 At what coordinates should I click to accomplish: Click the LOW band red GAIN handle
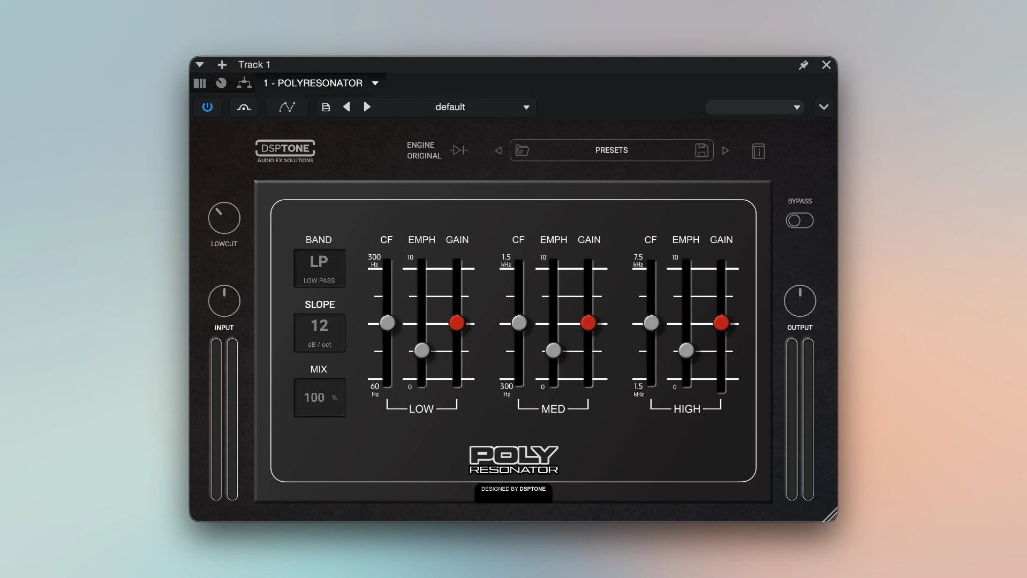(x=457, y=323)
